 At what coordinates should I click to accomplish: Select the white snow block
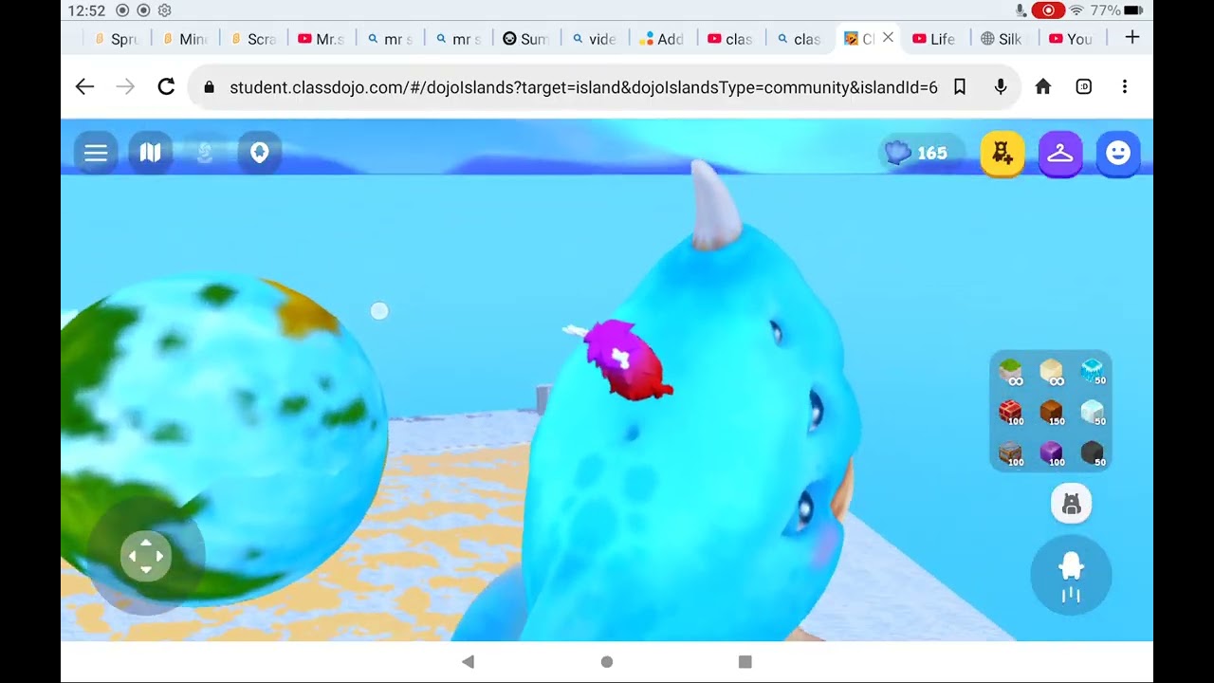[x=1093, y=413]
